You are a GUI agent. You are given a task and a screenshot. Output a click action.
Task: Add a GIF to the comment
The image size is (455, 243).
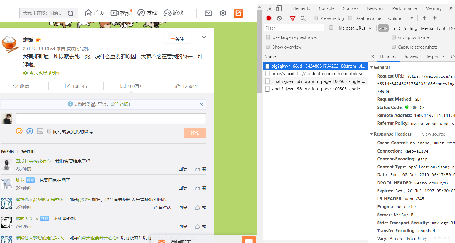[30, 131]
